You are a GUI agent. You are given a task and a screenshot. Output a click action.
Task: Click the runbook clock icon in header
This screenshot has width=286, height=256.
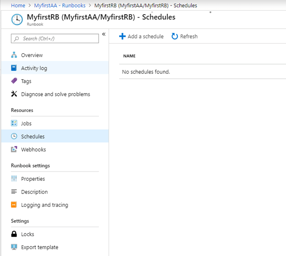pos(16,20)
